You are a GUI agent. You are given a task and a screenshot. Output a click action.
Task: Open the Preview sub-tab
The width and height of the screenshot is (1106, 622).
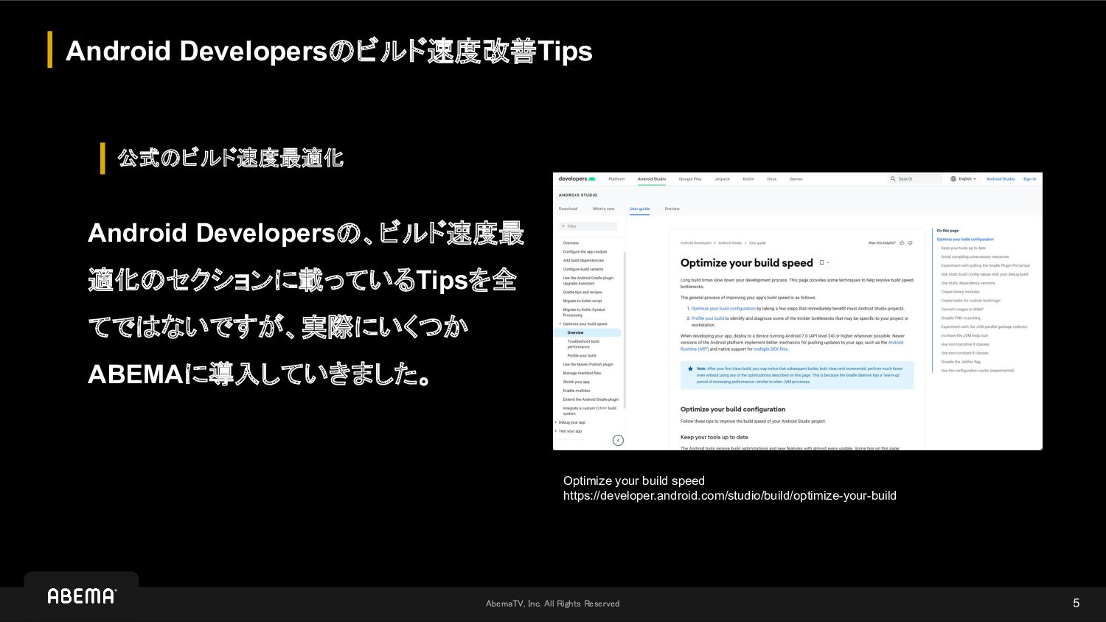(x=672, y=209)
